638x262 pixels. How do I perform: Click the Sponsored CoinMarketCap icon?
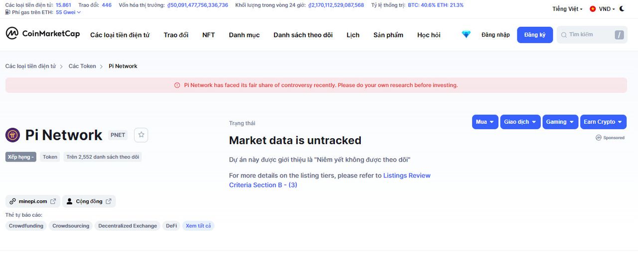pos(599,138)
